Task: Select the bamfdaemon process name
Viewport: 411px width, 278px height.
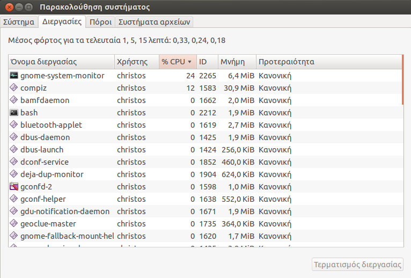Action: pos(45,100)
